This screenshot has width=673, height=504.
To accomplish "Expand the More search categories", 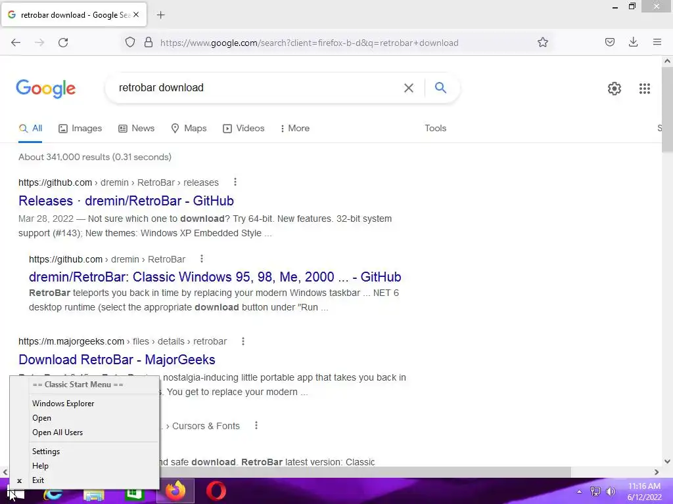I will pyautogui.click(x=294, y=128).
